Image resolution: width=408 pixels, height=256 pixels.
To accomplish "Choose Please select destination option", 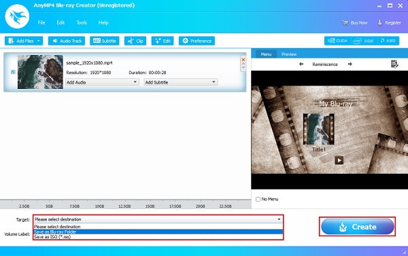I will click(x=158, y=227).
